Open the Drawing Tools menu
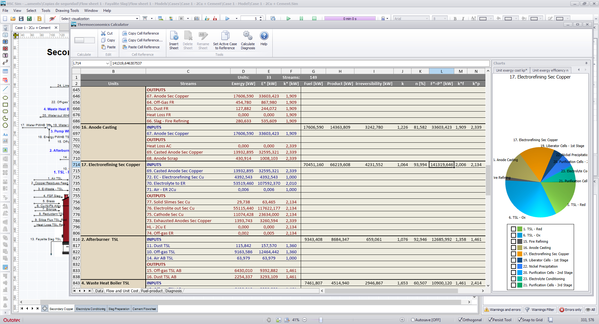Viewport: 599px width, 324px height. click(x=67, y=11)
